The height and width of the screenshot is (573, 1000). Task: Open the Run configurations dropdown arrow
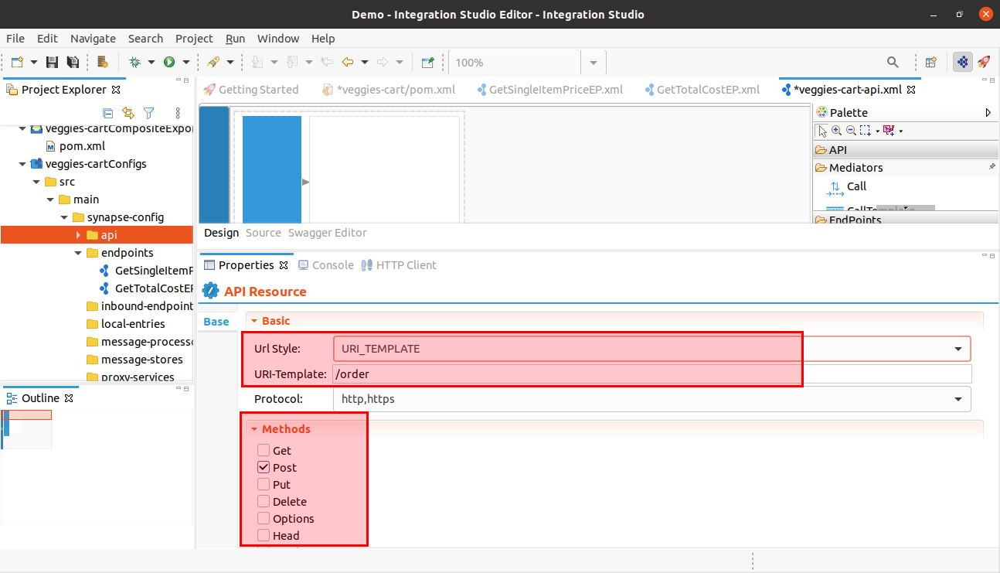pyautogui.click(x=185, y=62)
